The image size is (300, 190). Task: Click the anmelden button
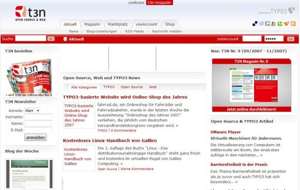pyautogui.click(x=35, y=138)
